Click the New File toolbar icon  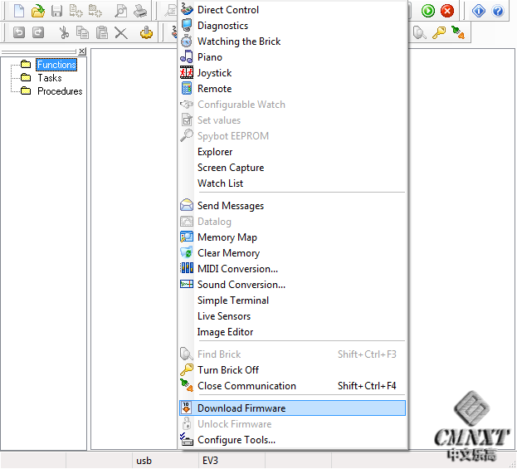[x=18, y=11]
